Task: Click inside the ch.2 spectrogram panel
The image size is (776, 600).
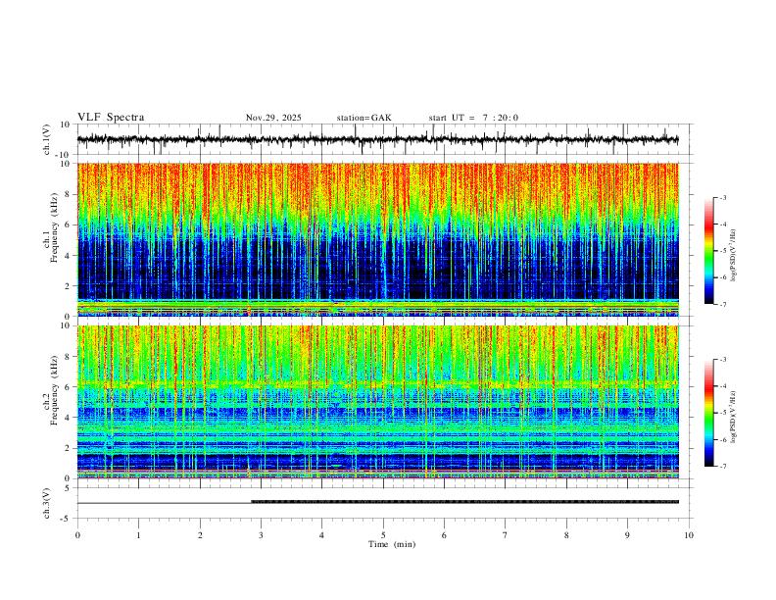Action: click(x=378, y=402)
